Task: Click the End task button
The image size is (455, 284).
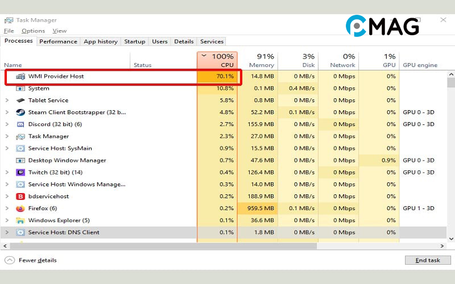Action: tap(428, 260)
